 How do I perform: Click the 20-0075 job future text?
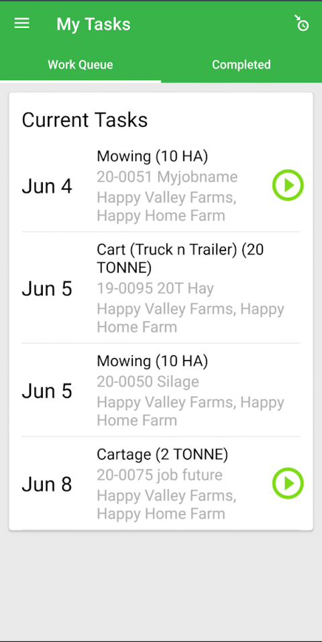(x=160, y=475)
